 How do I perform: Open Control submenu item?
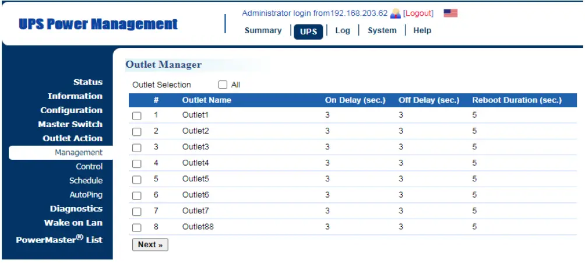click(x=89, y=167)
